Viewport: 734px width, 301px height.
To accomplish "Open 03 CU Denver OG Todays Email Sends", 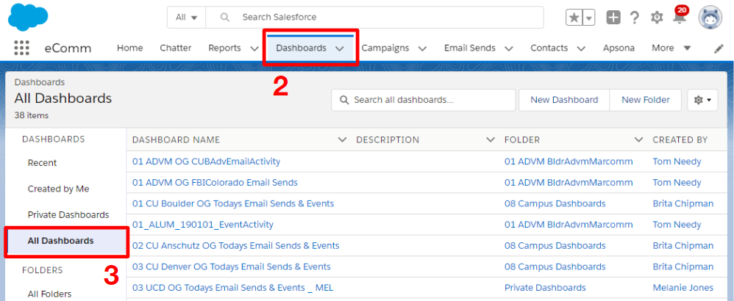I will point(231,266).
